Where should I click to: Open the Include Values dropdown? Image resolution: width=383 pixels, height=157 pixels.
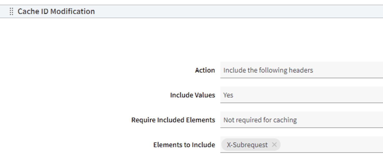(x=301, y=95)
